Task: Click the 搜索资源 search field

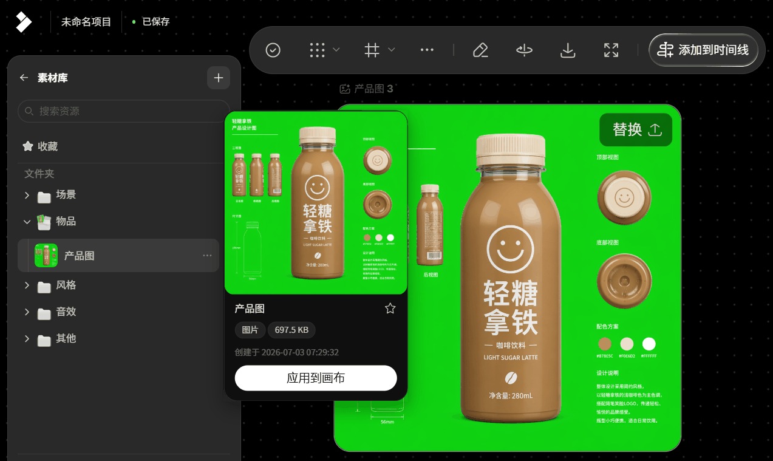Action: 124,111
